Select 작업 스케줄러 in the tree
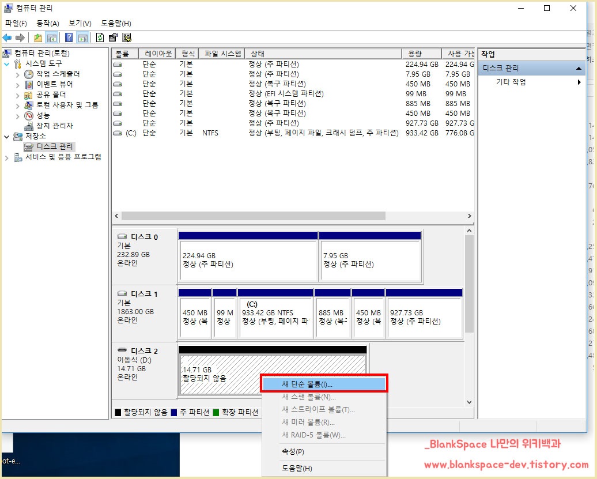597x479 pixels. coord(58,74)
